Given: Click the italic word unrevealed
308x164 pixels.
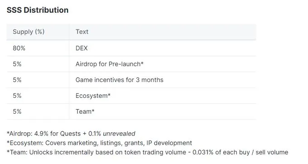Looking at the screenshot, I should [x=119, y=134].
